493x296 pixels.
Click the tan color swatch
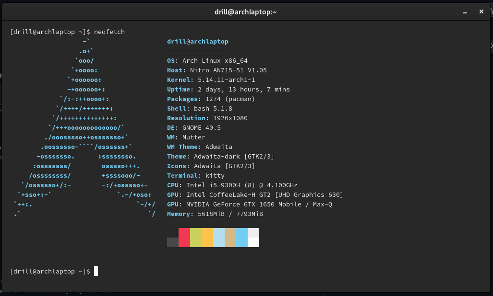pyautogui.click(x=230, y=238)
